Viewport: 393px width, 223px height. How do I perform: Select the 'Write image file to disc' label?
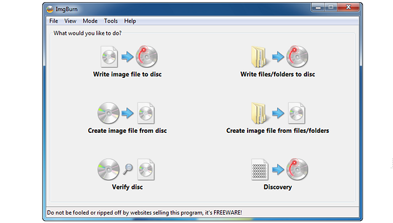127,75
